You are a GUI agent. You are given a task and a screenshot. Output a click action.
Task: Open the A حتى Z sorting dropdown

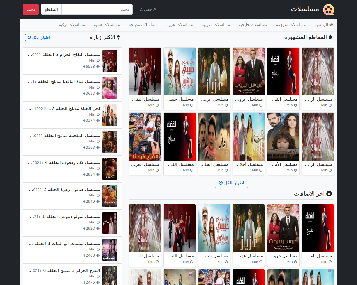click(x=146, y=9)
